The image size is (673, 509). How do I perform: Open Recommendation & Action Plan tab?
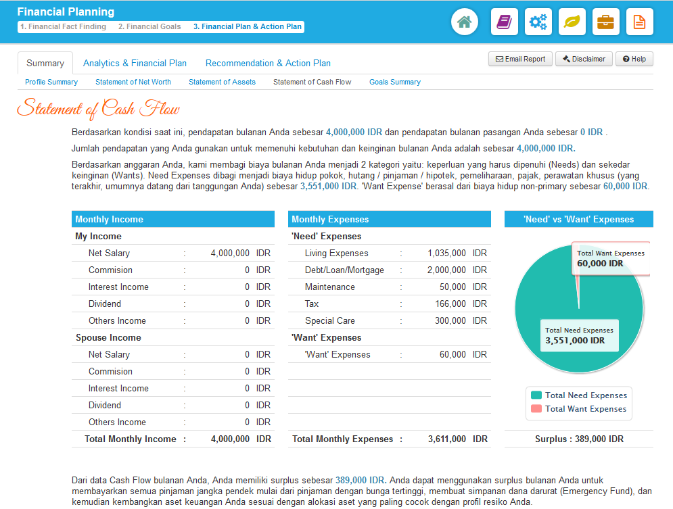[x=268, y=63]
